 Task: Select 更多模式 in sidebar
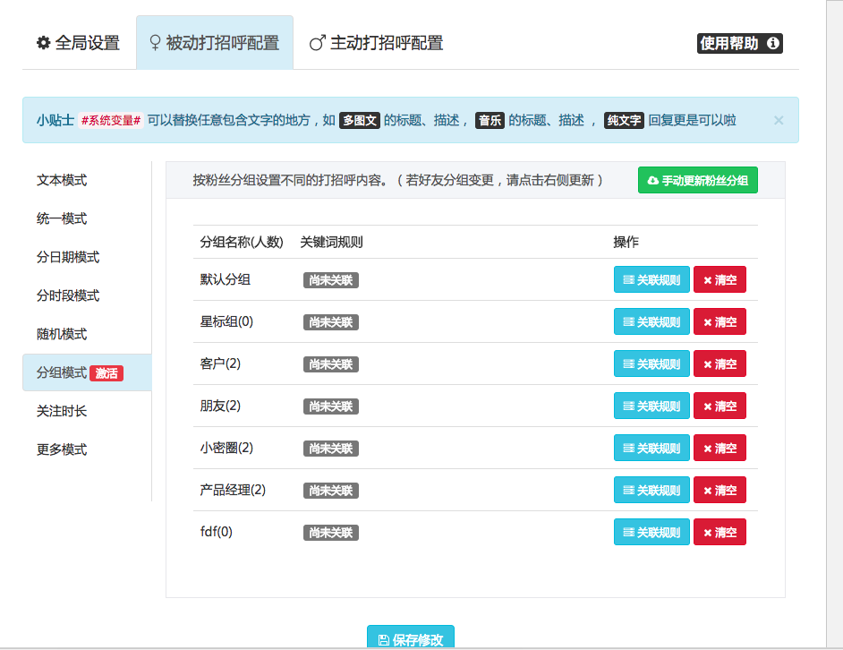coord(87,449)
